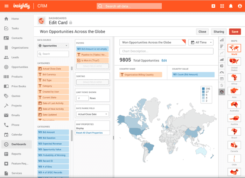This screenshot has width=245, height=178.
Task: Click the 295 legend color swatch
Action: (203, 89)
